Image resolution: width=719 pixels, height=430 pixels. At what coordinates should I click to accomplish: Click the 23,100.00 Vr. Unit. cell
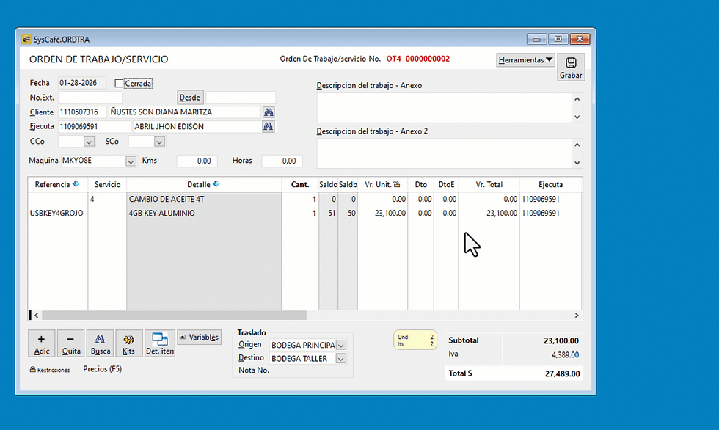382,214
